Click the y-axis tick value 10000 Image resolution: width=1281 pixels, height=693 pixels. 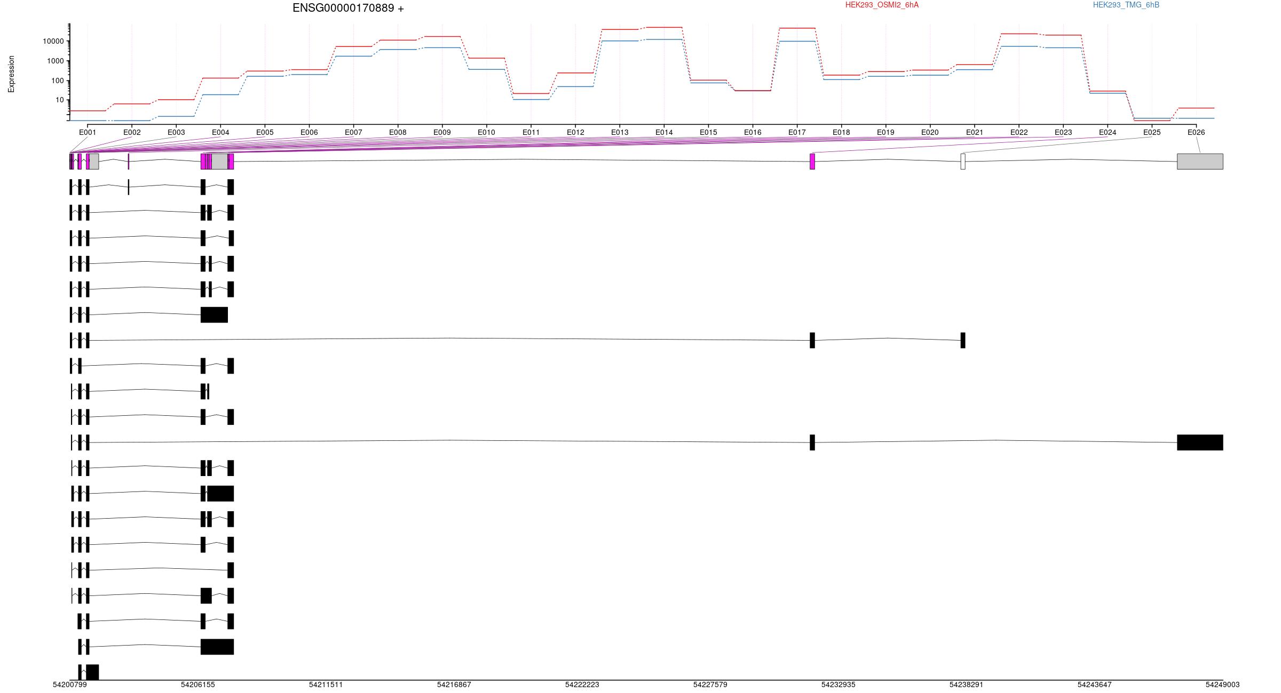[x=53, y=41]
